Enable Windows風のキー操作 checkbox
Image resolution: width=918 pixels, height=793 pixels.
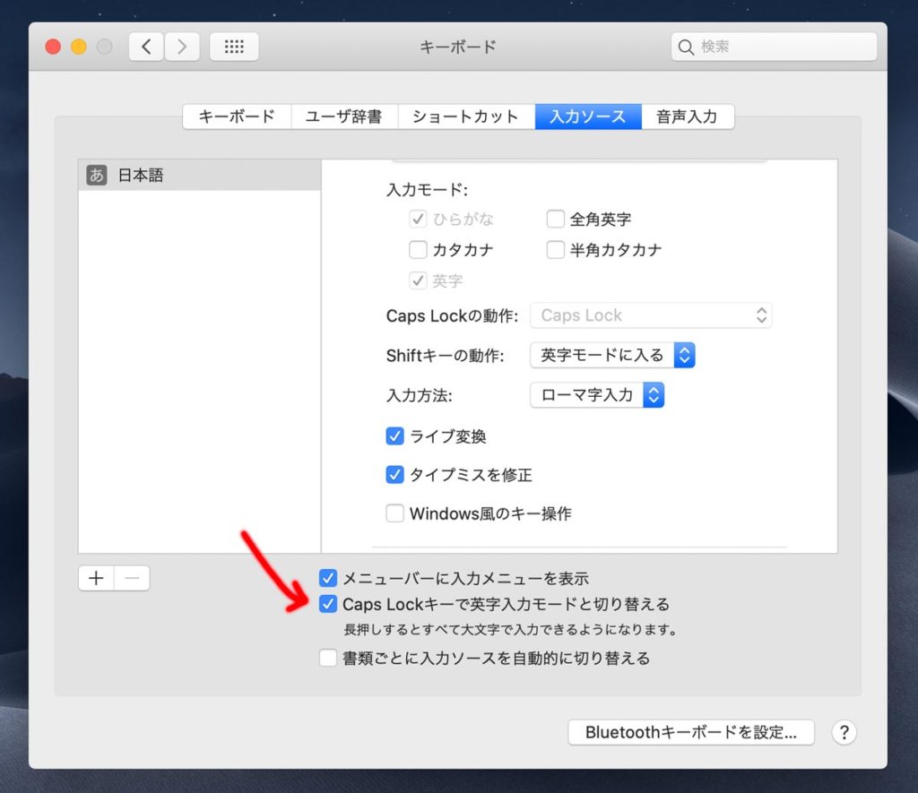click(394, 513)
